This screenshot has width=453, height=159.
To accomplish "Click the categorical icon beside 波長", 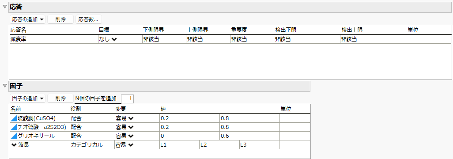I will 14,145.
